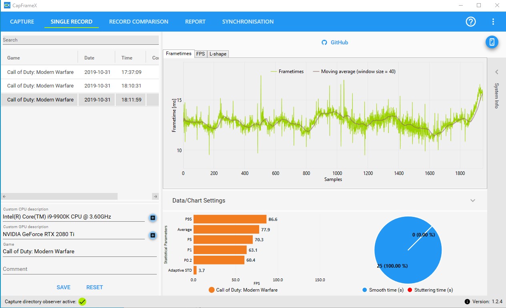506x308 pixels.
Task: Open the GitHub link
Action: point(339,42)
